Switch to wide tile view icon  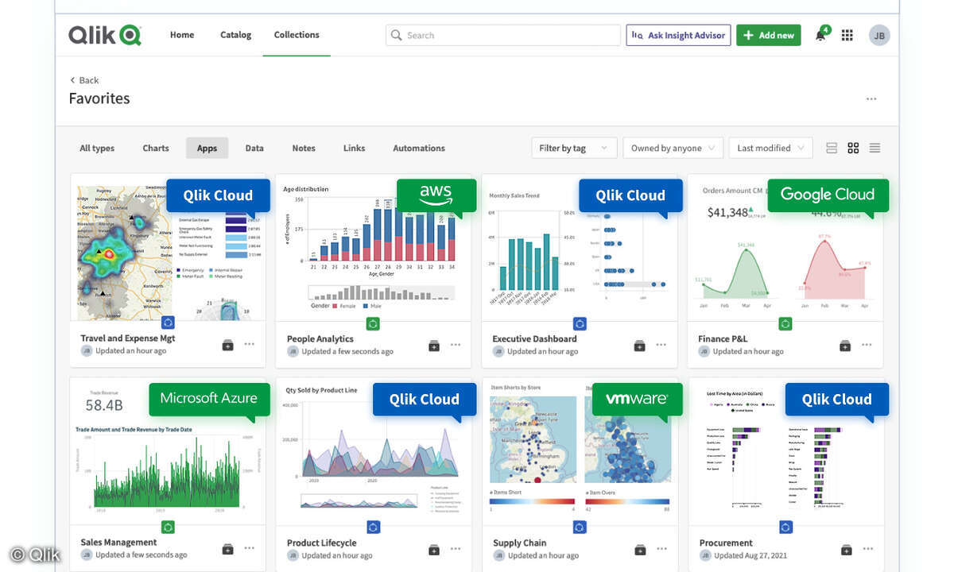click(832, 148)
